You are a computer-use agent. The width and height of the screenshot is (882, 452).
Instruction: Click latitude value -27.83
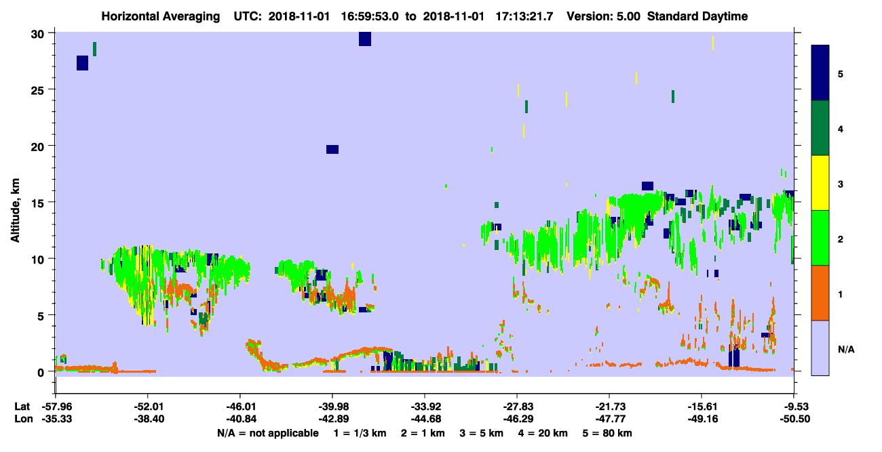point(517,407)
